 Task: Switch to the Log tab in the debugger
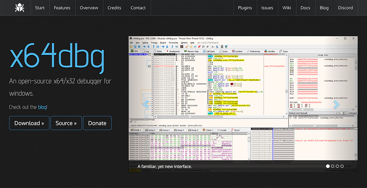pyautogui.click(x=146, y=51)
